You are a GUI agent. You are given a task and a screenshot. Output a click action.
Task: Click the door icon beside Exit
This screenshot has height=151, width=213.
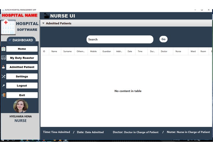(4, 95)
